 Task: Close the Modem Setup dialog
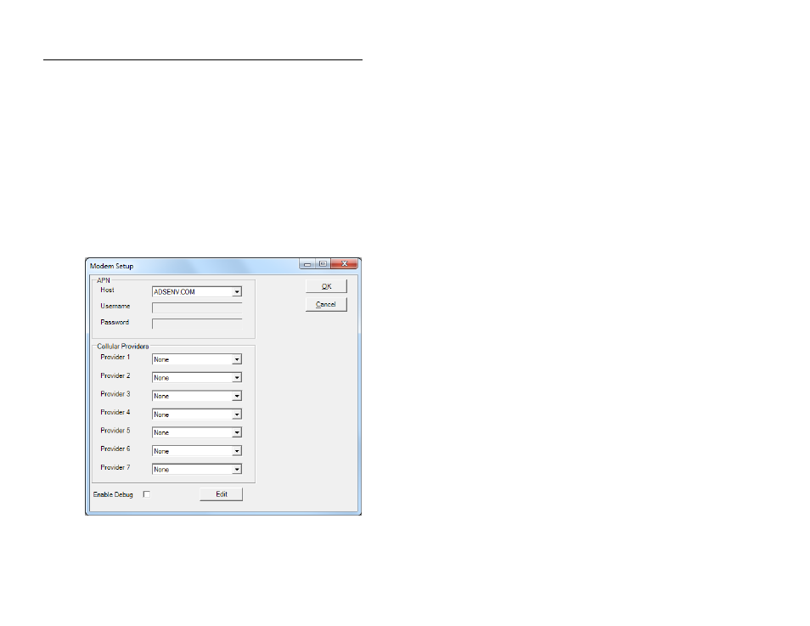point(345,265)
